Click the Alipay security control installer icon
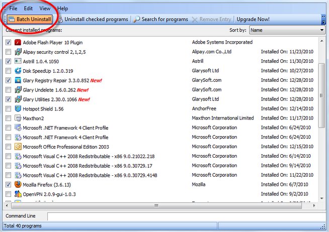 coord(18,52)
